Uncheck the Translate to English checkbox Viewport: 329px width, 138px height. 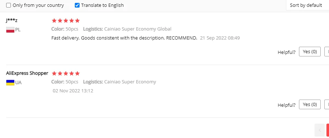point(77,5)
